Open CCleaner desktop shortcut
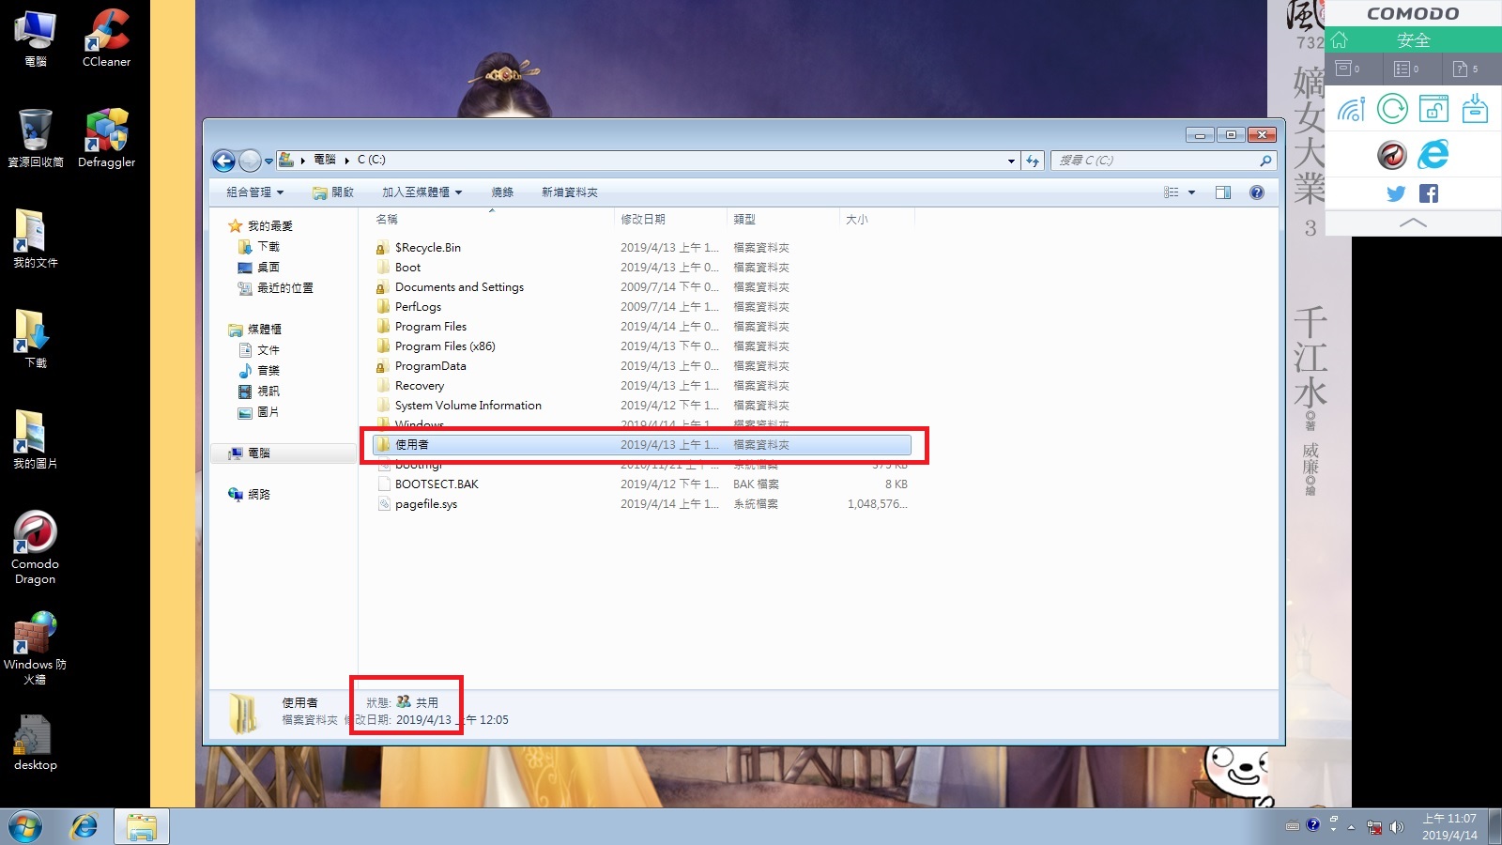Screen dimensions: 1502x845 (x=106, y=38)
